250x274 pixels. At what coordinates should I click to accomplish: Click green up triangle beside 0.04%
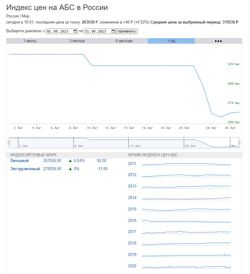[70, 161]
